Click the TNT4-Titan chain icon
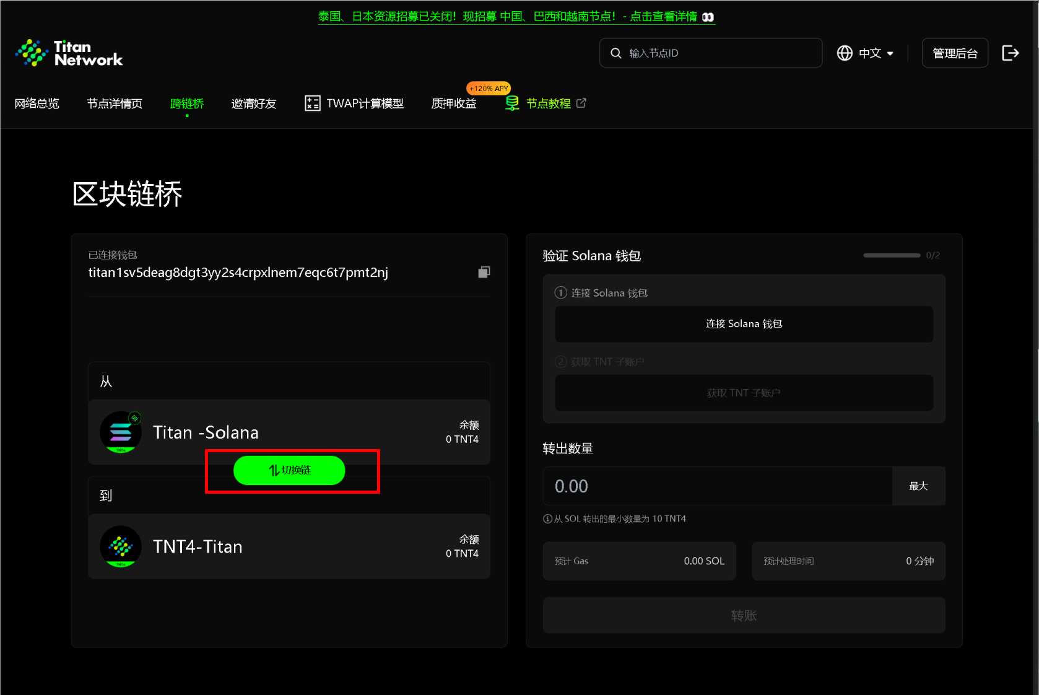This screenshot has height=695, width=1039. click(121, 546)
